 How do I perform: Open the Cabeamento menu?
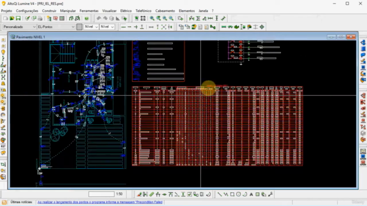[x=165, y=11]
